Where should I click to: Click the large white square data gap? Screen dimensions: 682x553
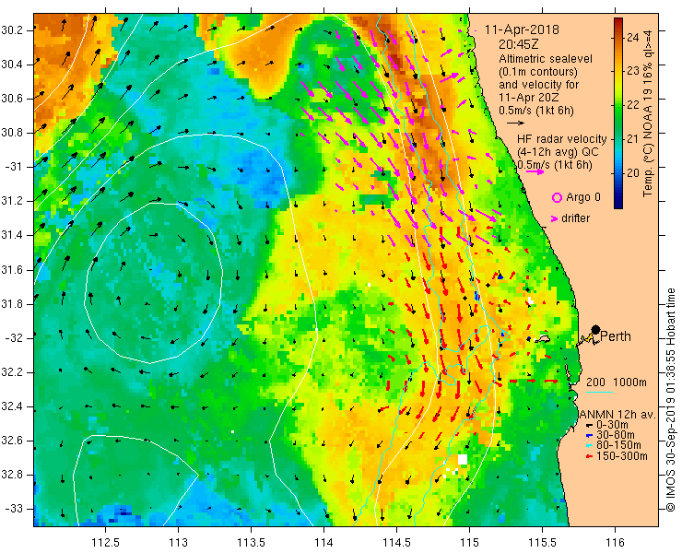tap(462, 460)
